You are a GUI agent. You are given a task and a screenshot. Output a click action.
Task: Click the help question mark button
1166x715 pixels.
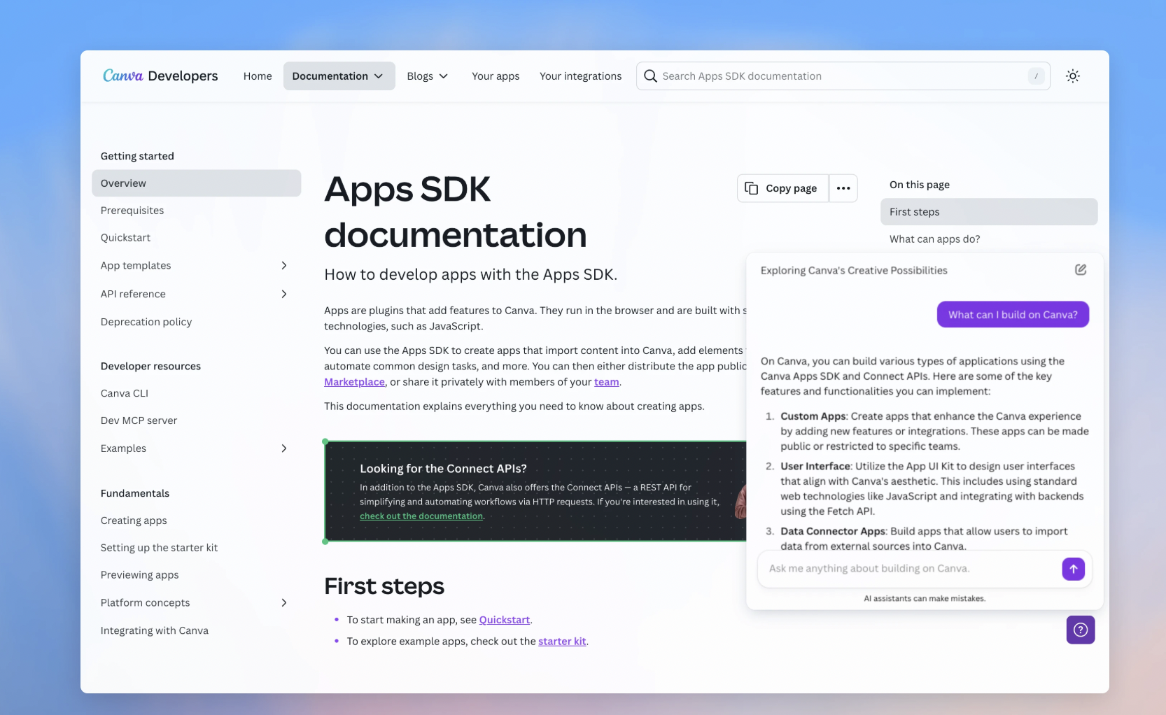1080,630
